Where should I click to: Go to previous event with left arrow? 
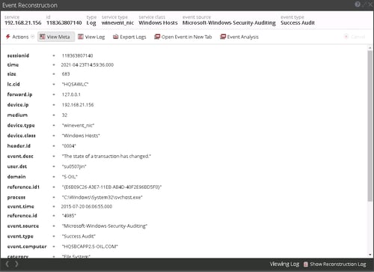click(x=7, y=264)
